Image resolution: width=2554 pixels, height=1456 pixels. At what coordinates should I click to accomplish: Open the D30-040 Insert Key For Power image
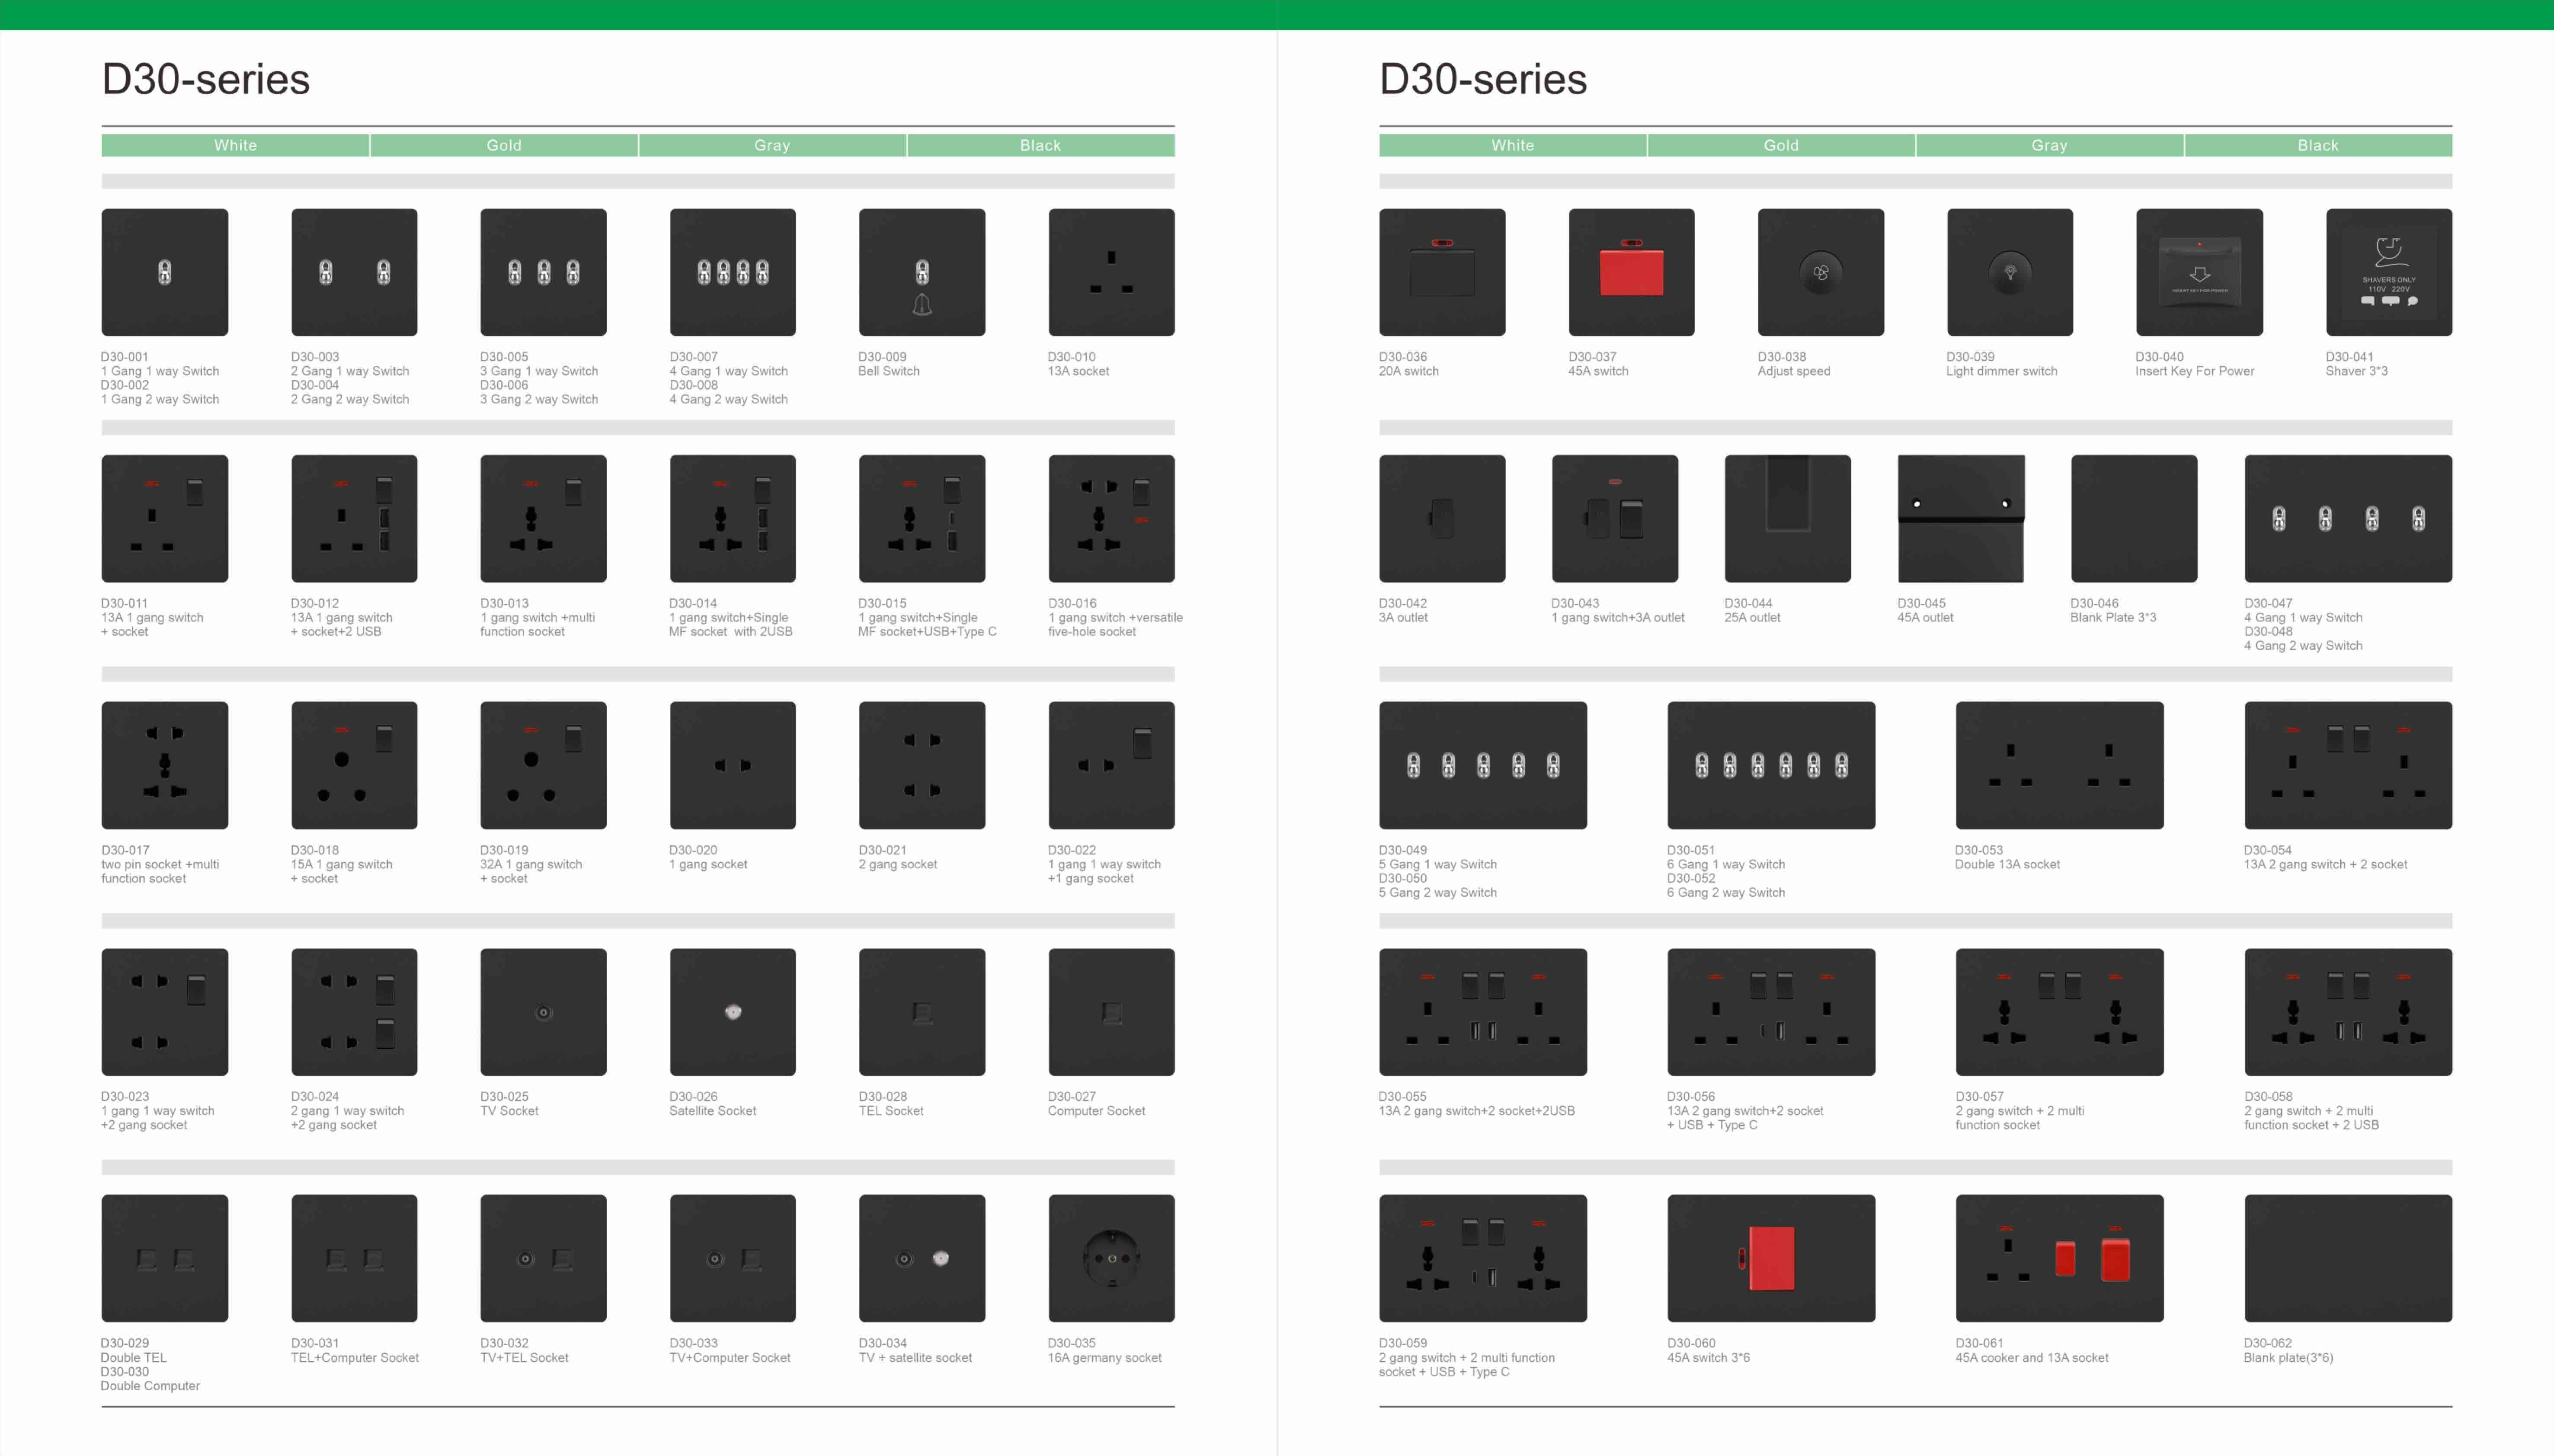2199,272
